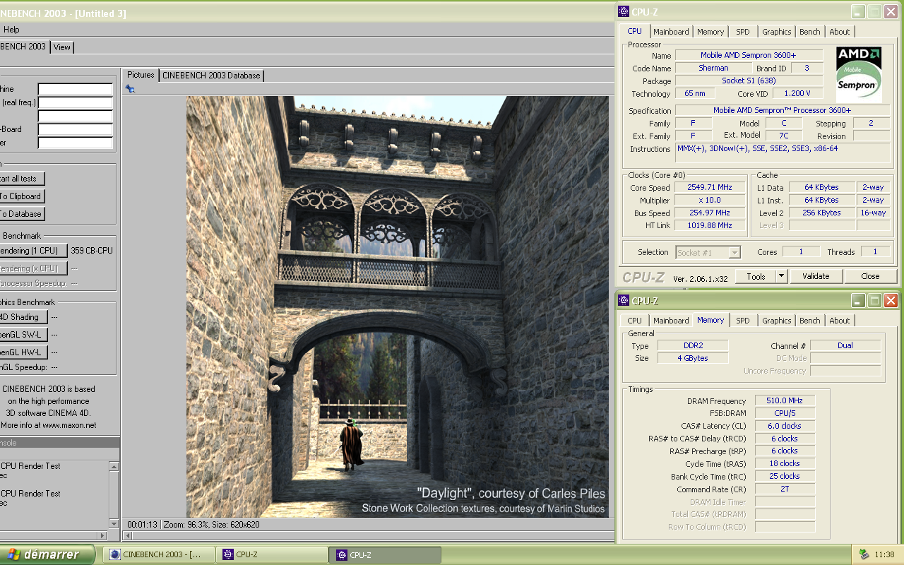Screen dimensions: 904x565
Task: Open Memory tab in upper CPU-Z window
Action: [710, 32]
